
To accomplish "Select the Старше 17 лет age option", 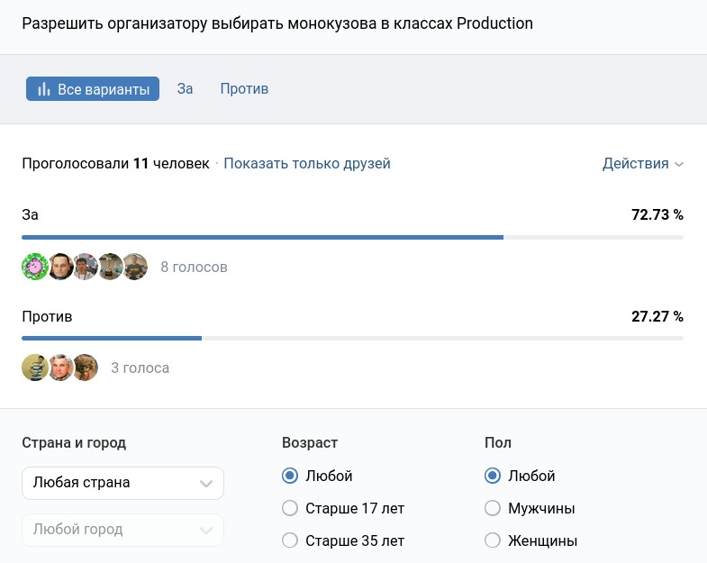I will pos(290,508).
